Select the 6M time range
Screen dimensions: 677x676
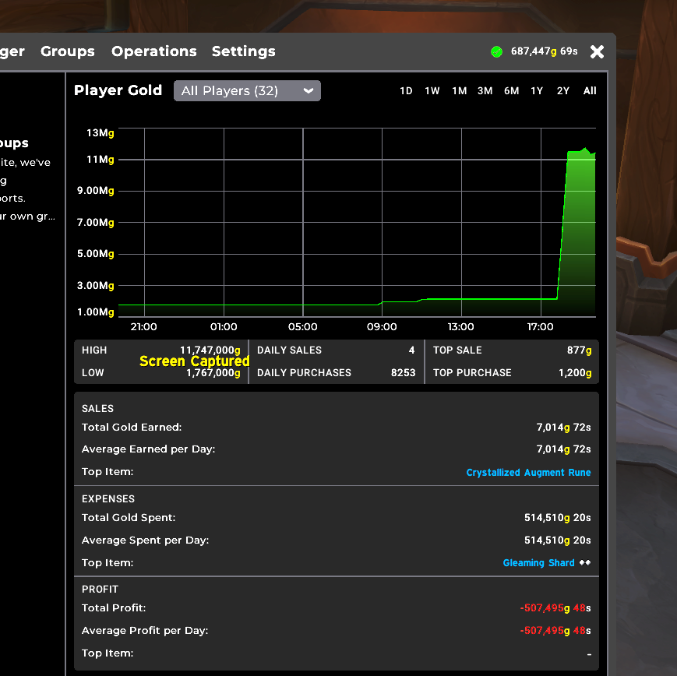pyautogui.click(x=512, y=90)
